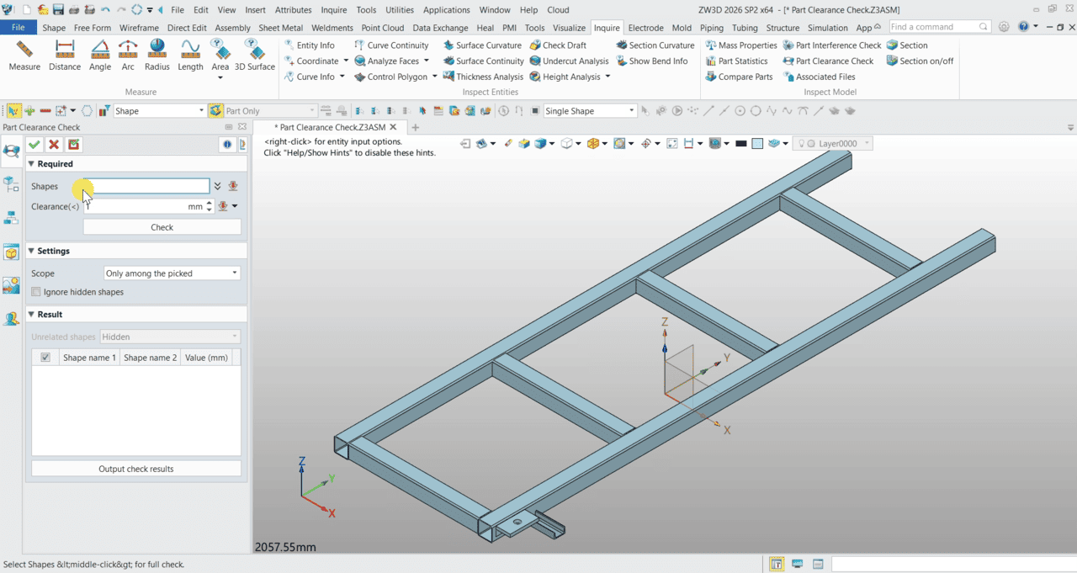
Task: Select the Distance measure tool
Action: pyautogui.click(x=65, y=56)
